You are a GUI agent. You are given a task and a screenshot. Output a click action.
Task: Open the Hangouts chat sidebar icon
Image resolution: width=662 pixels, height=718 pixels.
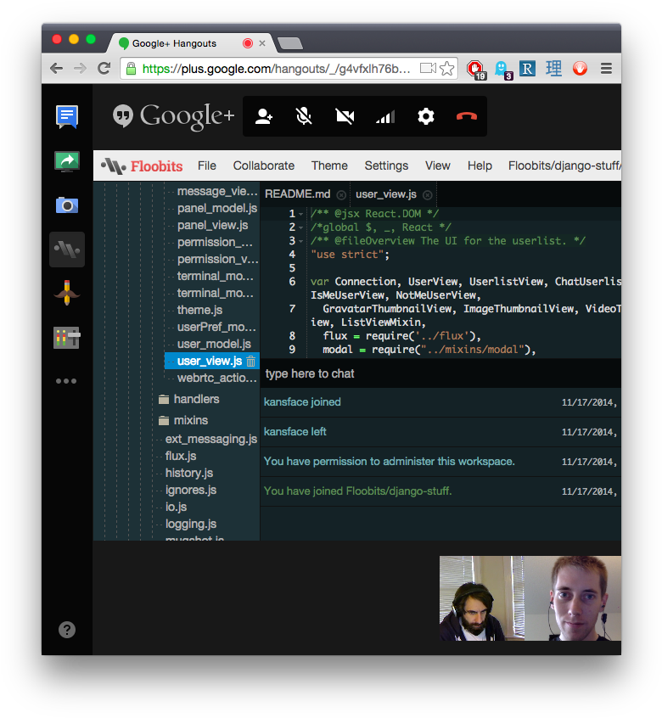(x=67, y=117)
